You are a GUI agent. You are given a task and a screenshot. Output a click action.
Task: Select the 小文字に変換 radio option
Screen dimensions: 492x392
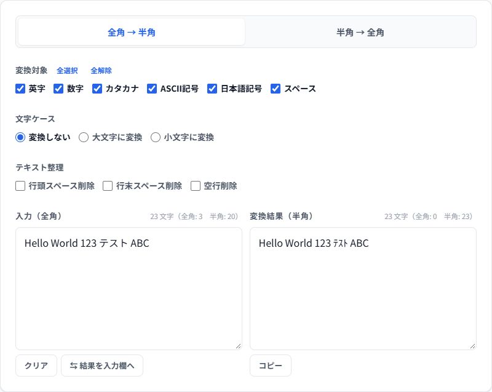tap(156, 137)
